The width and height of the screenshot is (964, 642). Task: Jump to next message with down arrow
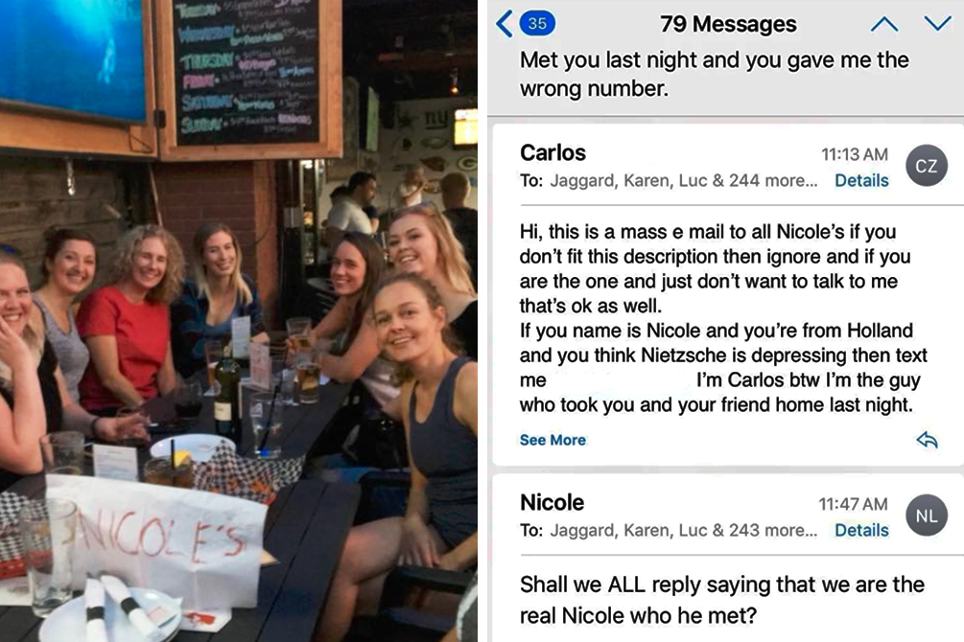(x=937, y=24)
